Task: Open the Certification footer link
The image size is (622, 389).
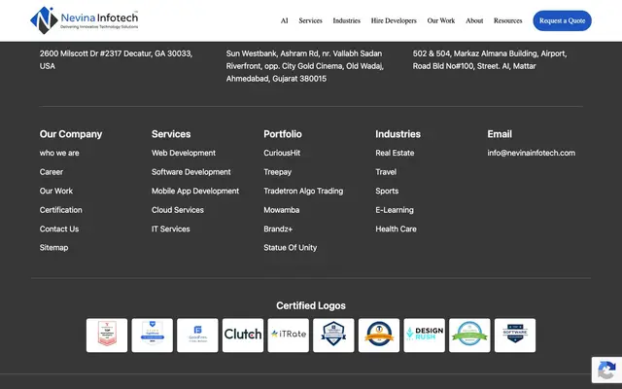Action: [60, 210]
